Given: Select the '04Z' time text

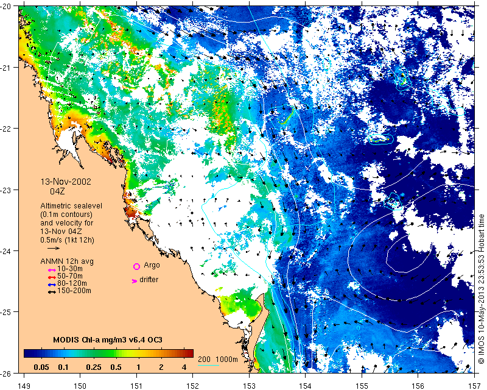Looking at the screenshot, I should [57, 191].
